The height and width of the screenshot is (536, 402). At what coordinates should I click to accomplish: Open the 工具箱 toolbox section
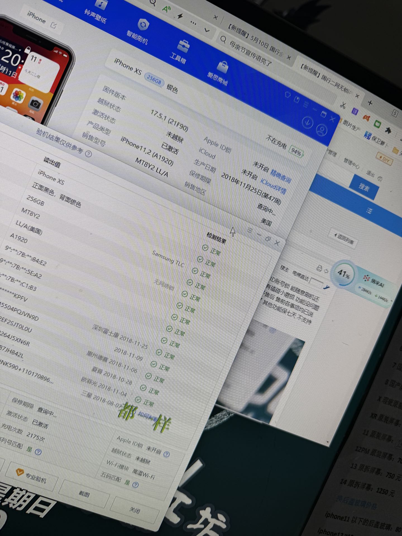[x=180, y=52]
